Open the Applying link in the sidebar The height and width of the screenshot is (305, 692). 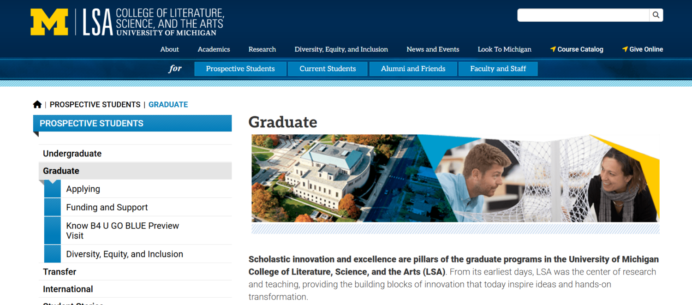83,189
